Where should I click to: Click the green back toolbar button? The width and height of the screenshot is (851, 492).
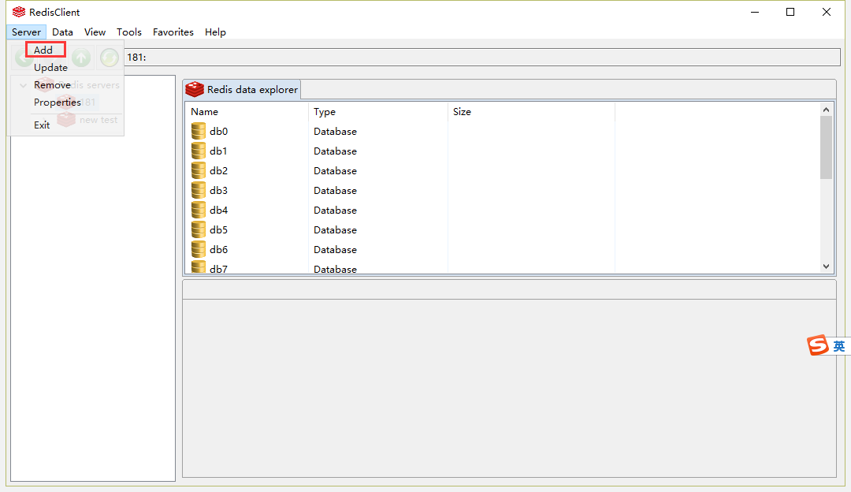click(23, 58)
